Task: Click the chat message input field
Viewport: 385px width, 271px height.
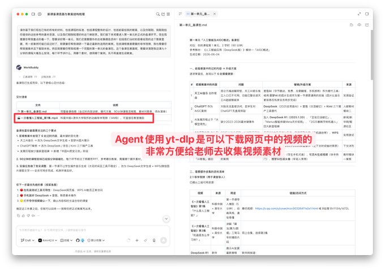Action: [93, 230]
